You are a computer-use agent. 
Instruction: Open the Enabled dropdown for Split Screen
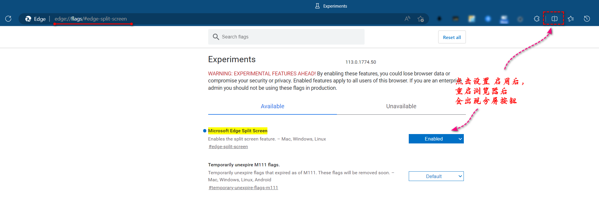(436, 139)
